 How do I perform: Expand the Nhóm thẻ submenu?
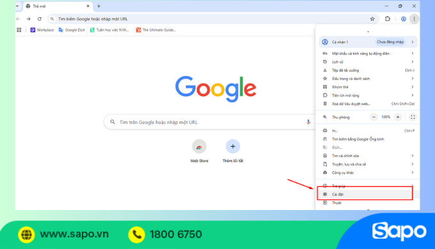click(368, 87)
